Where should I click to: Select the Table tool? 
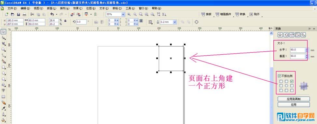coord(4,97)
